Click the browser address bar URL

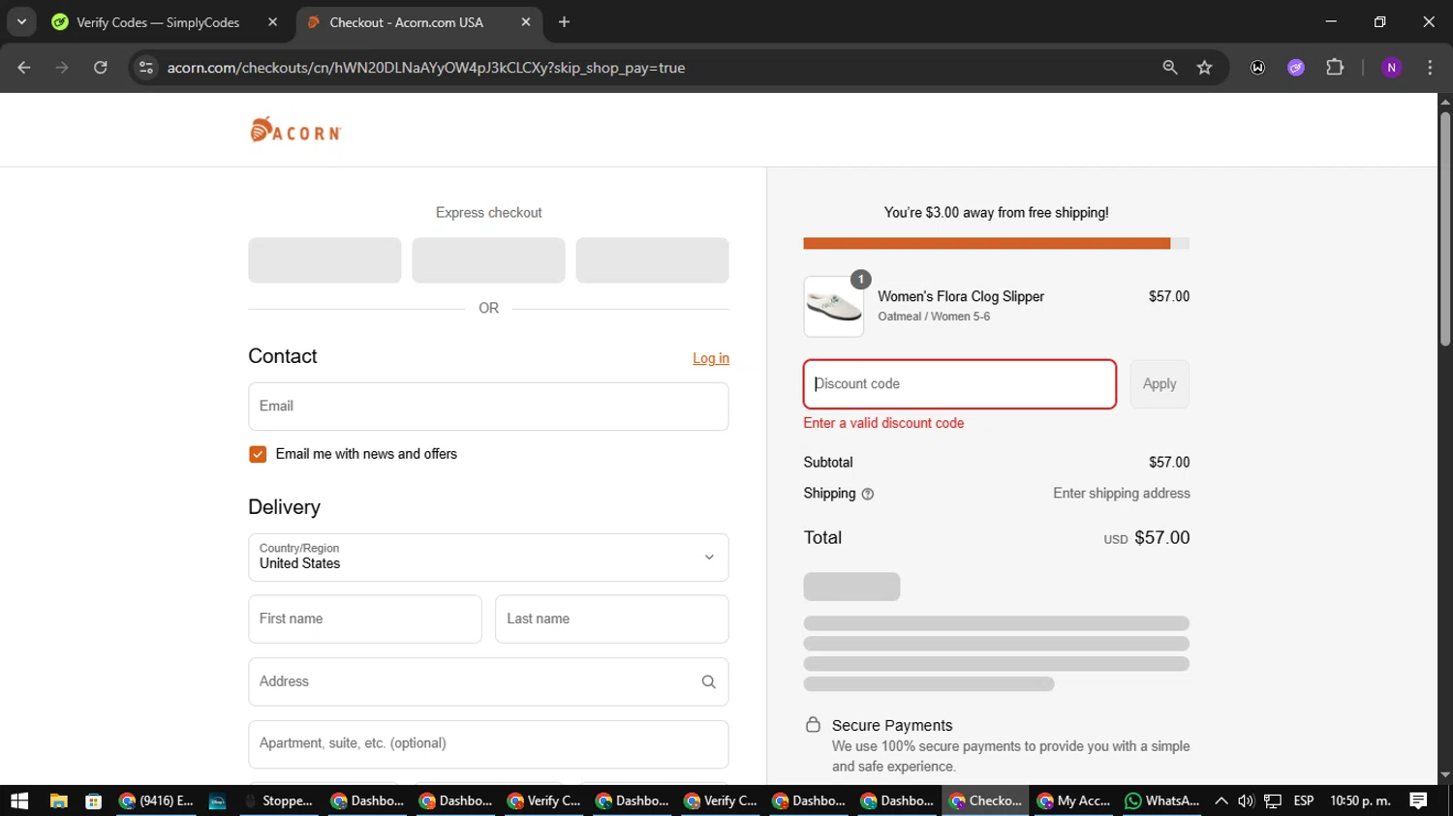(x=426, y=68)
